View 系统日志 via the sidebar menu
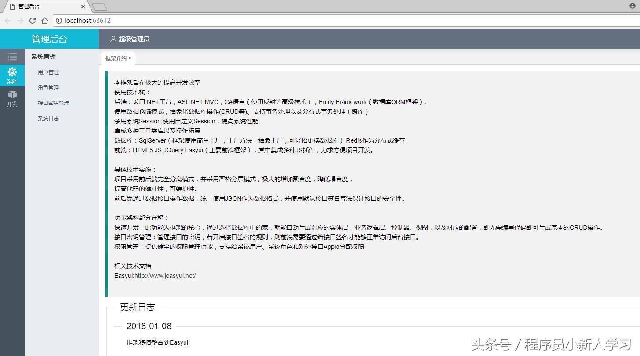 [x=48, y=118]
